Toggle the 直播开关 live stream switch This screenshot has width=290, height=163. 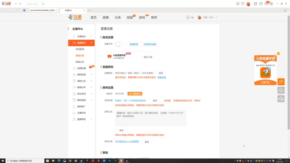[x=119, y=44]
